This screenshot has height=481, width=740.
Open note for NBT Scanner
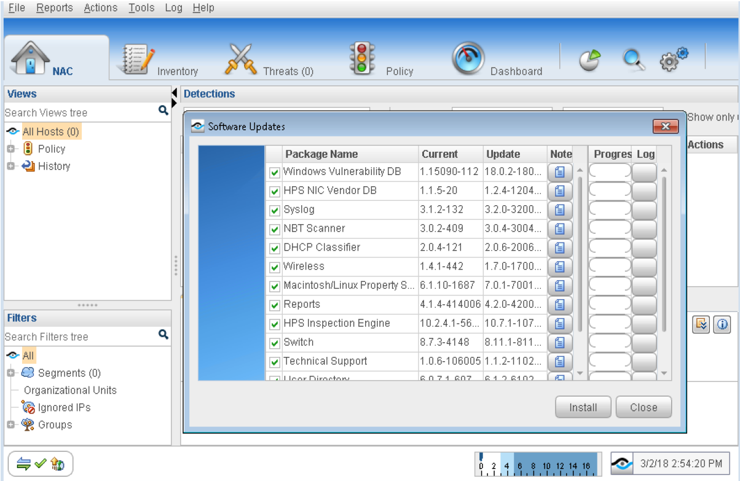pyautogui.click(x=559, y=229)
